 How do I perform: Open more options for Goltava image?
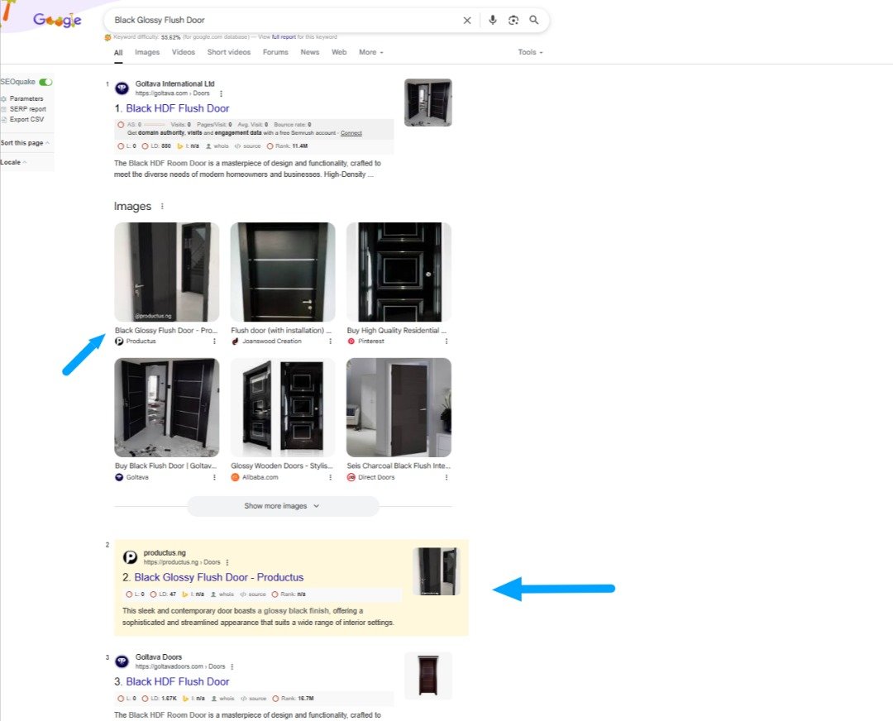click(214, 477)
